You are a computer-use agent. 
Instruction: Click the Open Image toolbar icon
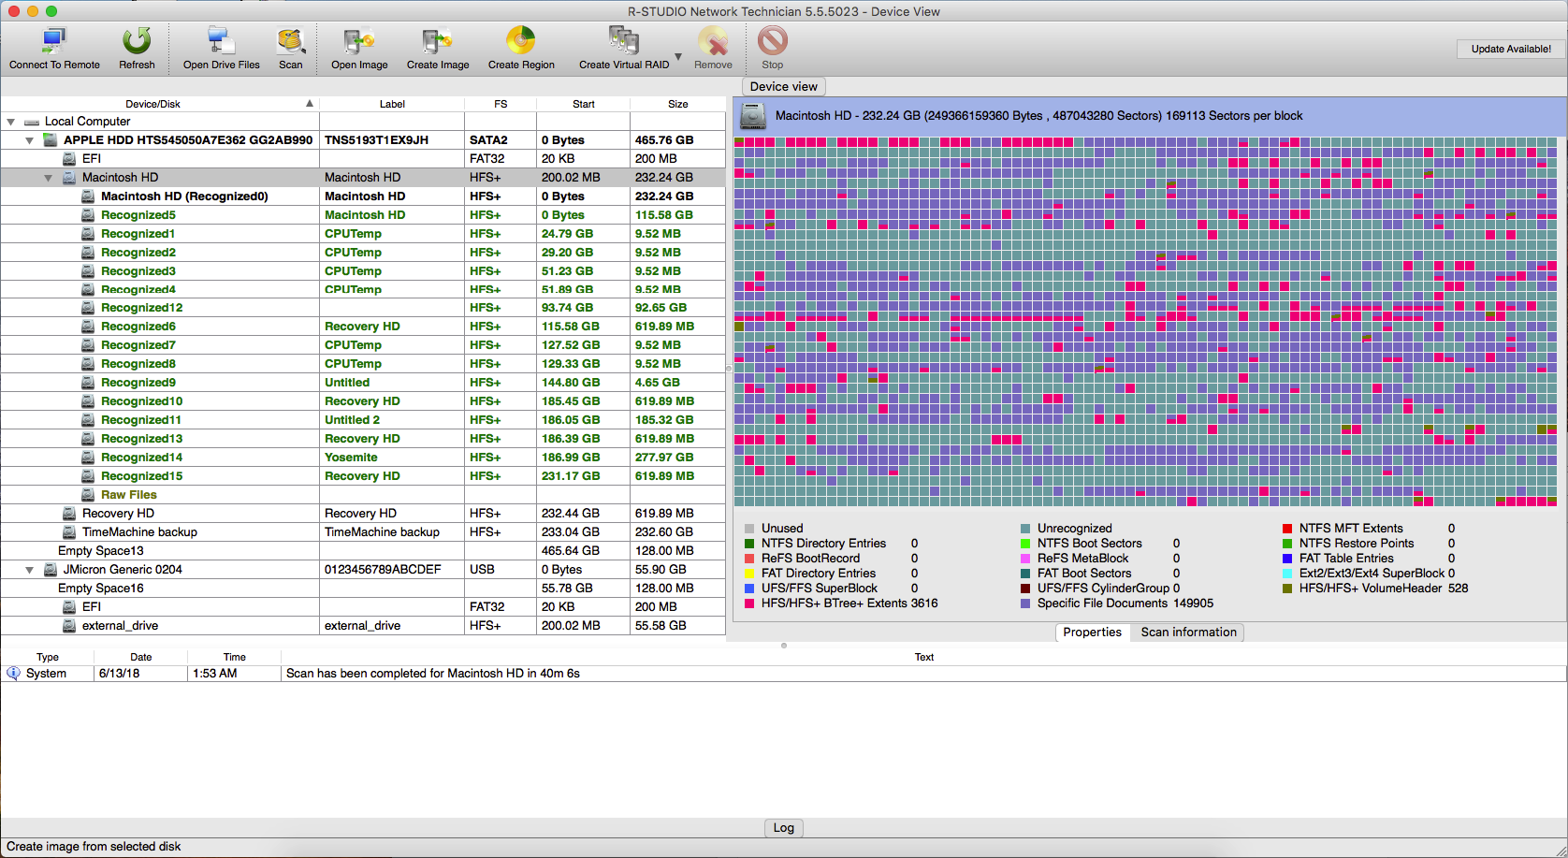pyautogui.click(x=359, y=41)
